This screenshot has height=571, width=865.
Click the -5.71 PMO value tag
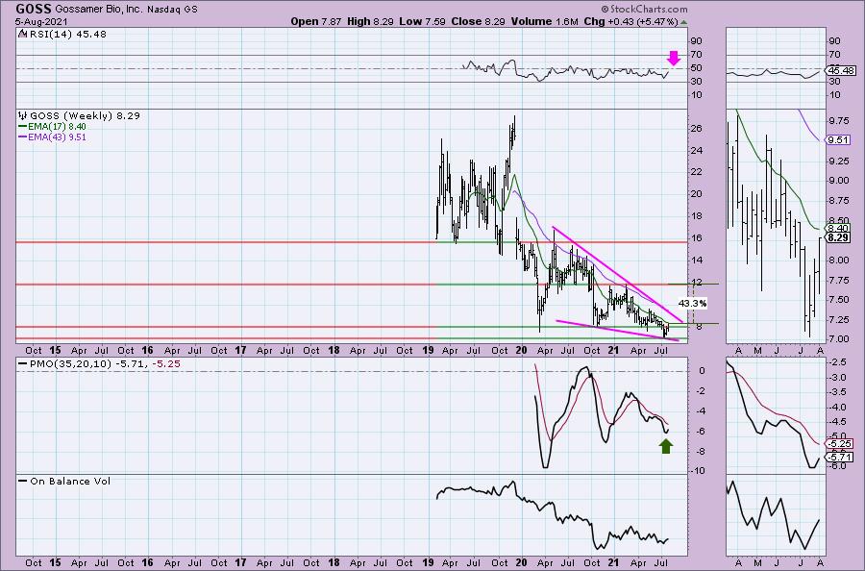[x=838, y=458]
